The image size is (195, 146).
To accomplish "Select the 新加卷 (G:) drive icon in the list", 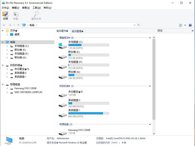I will (62, 77).
